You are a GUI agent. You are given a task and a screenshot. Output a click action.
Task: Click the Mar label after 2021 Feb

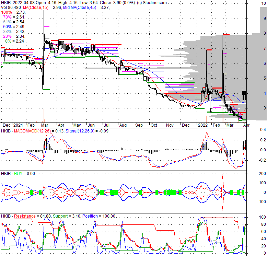click(45, 125)
